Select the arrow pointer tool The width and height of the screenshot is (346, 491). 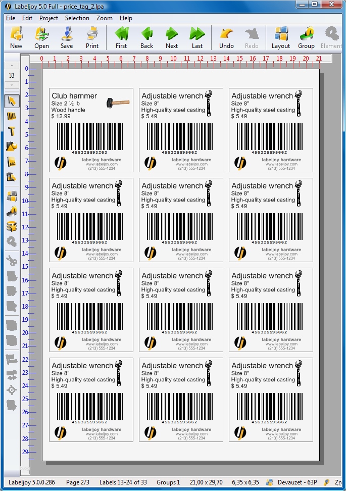(x=12, y=101)
